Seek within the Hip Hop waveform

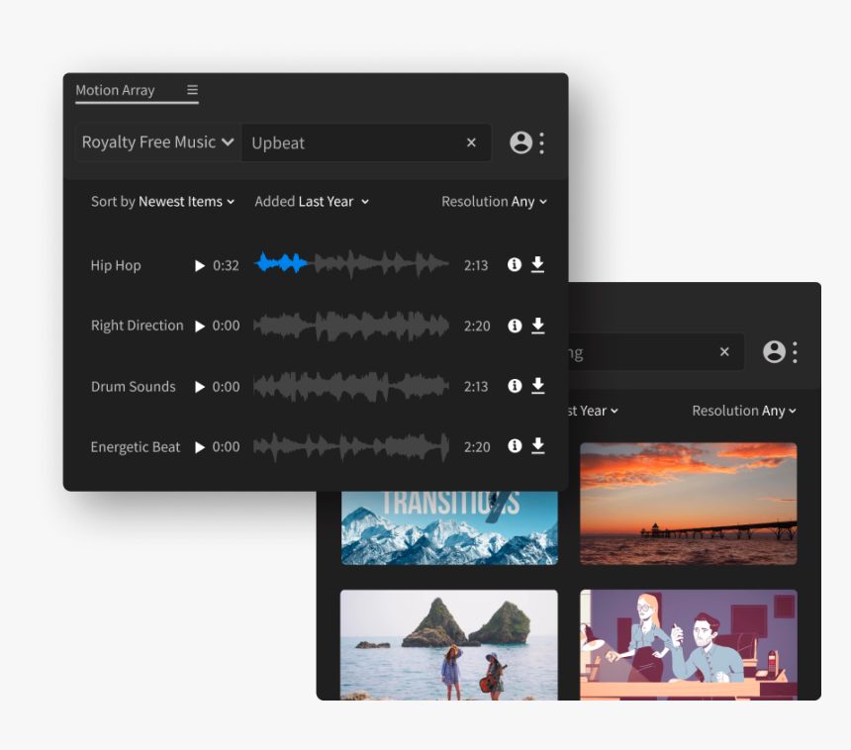[x=351, y=264]
